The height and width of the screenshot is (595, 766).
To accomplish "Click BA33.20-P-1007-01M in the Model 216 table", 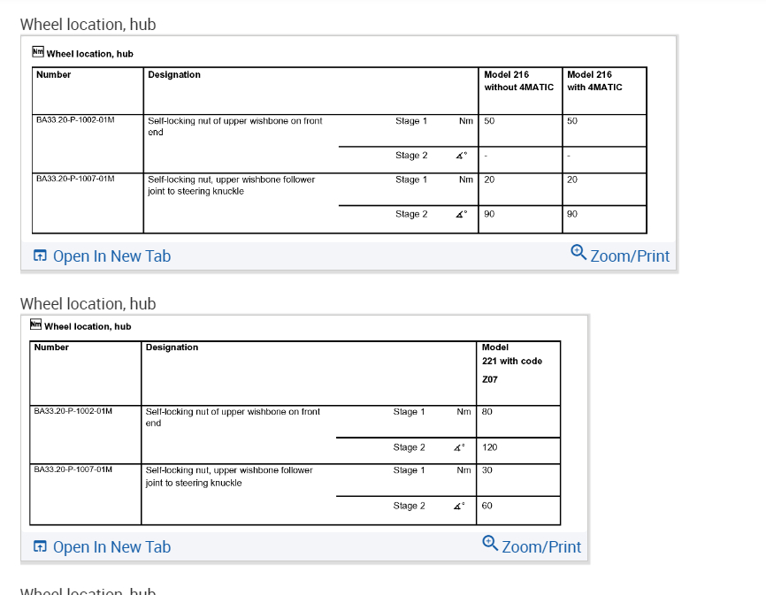I will [x=75, y=179].
